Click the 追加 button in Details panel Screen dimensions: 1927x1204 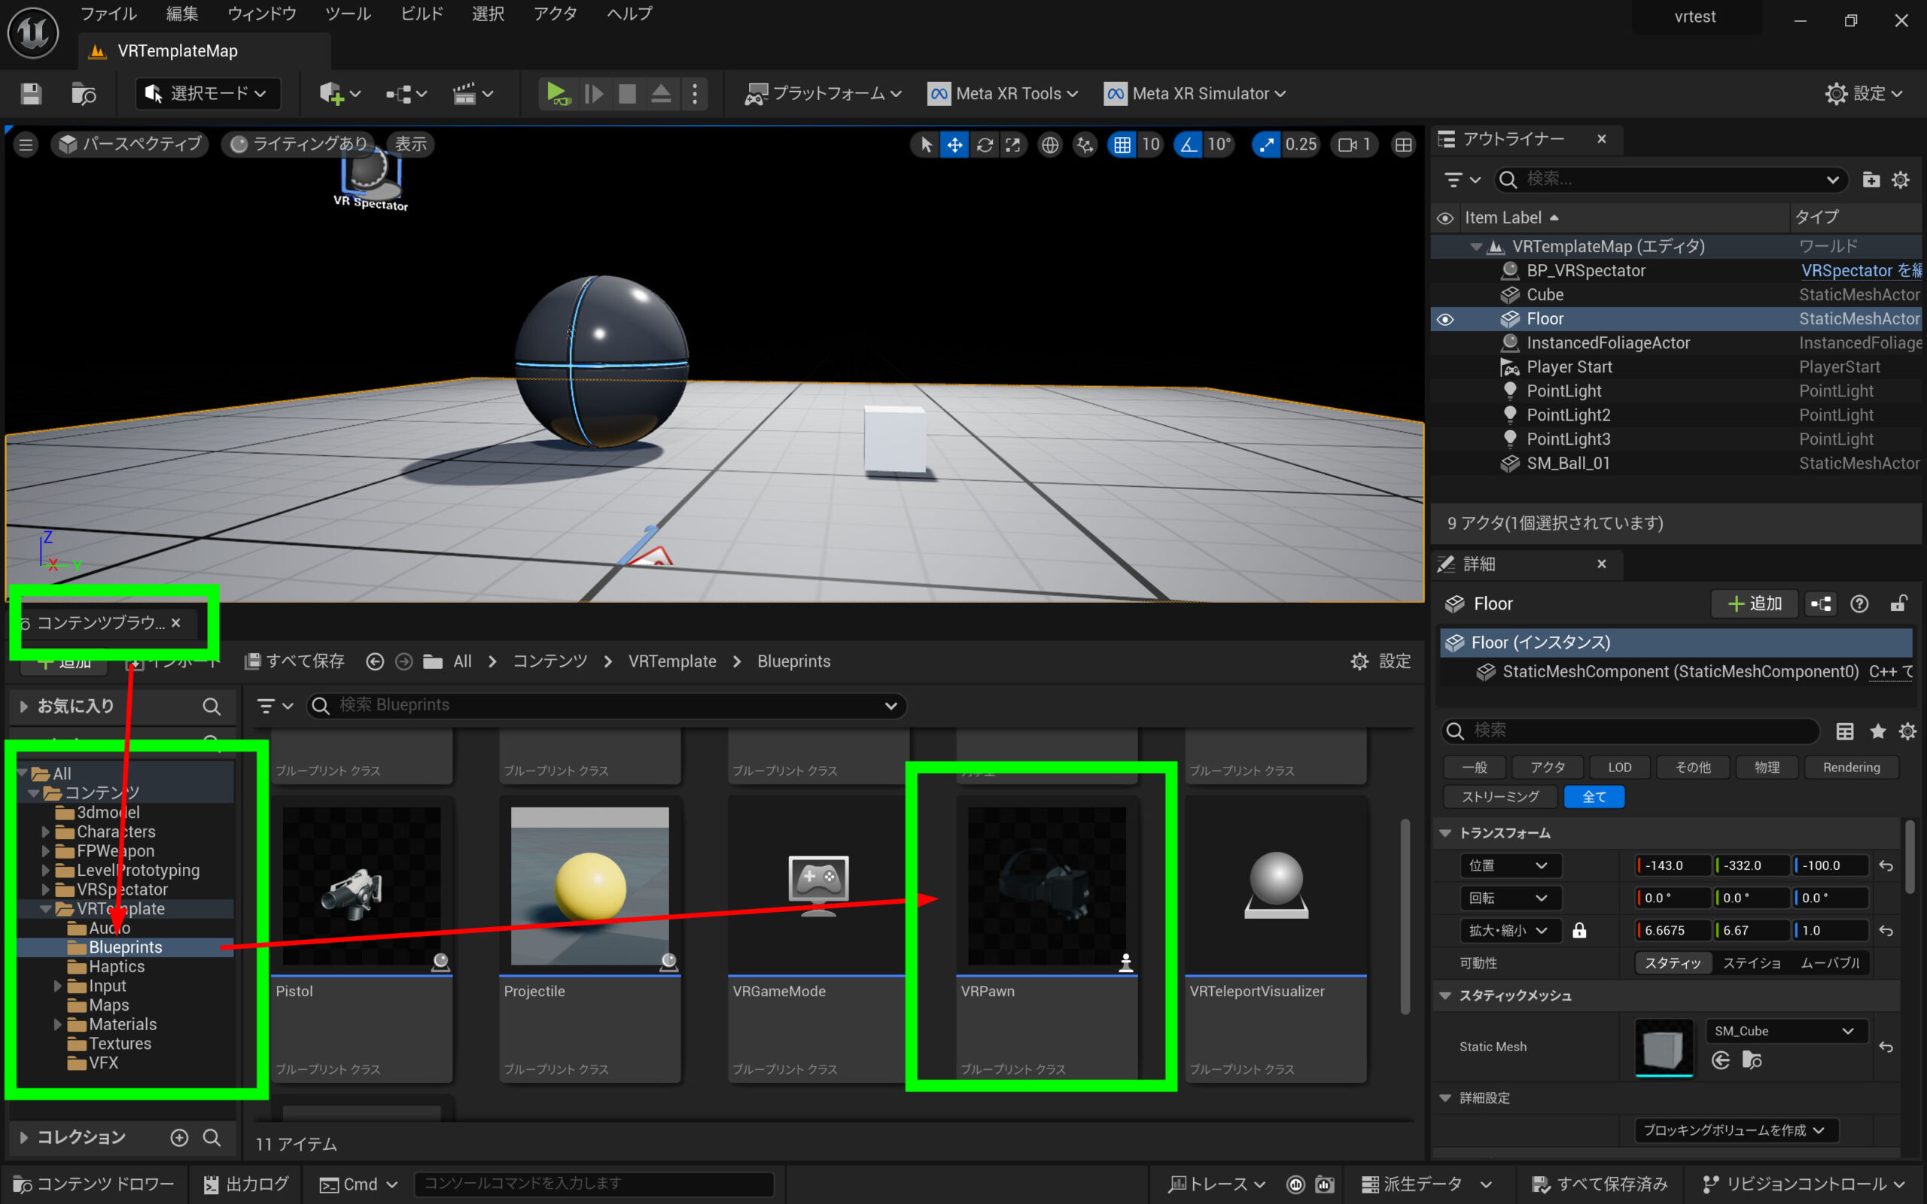(x=1754, y=604)
